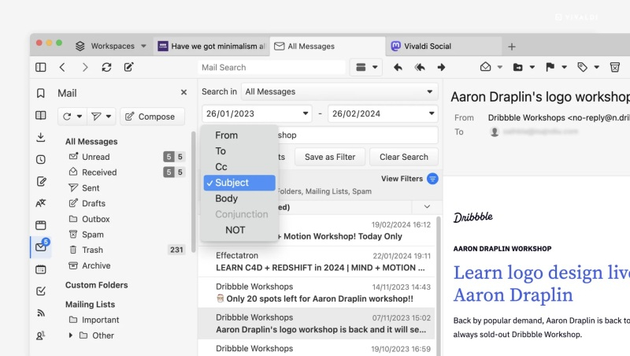Open the Downloads panel in the sidebar
Viewport: 630px width, 356px height.
coord(40,137)
